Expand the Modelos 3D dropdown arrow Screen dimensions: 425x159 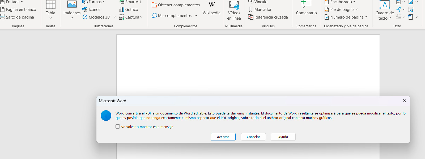pyautogui.click(x=115, y=17)
